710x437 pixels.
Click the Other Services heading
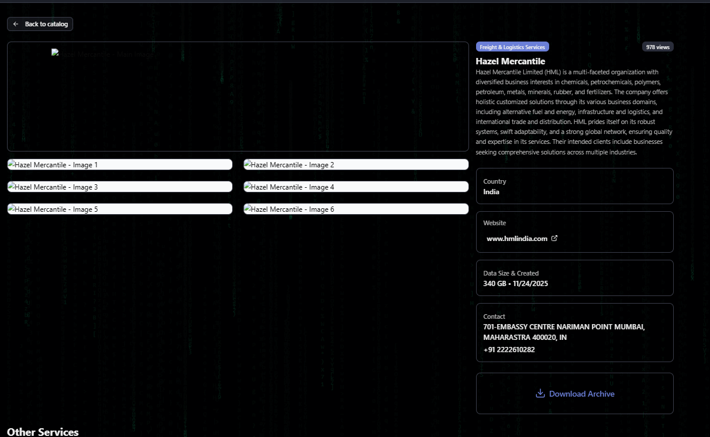pyautogui.click(x=43, y=432)
